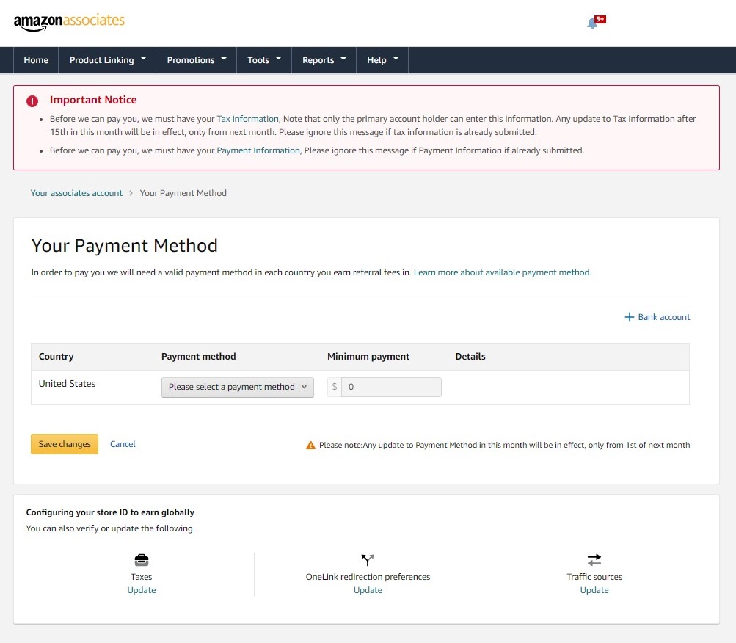Viewport: 736px width, 643px height.
Task: Click Update under Traffic sources
Action: click(x=594, y=590)
